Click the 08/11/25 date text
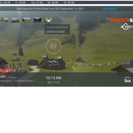This screenshot has width=133, height=133. [53, 82]
